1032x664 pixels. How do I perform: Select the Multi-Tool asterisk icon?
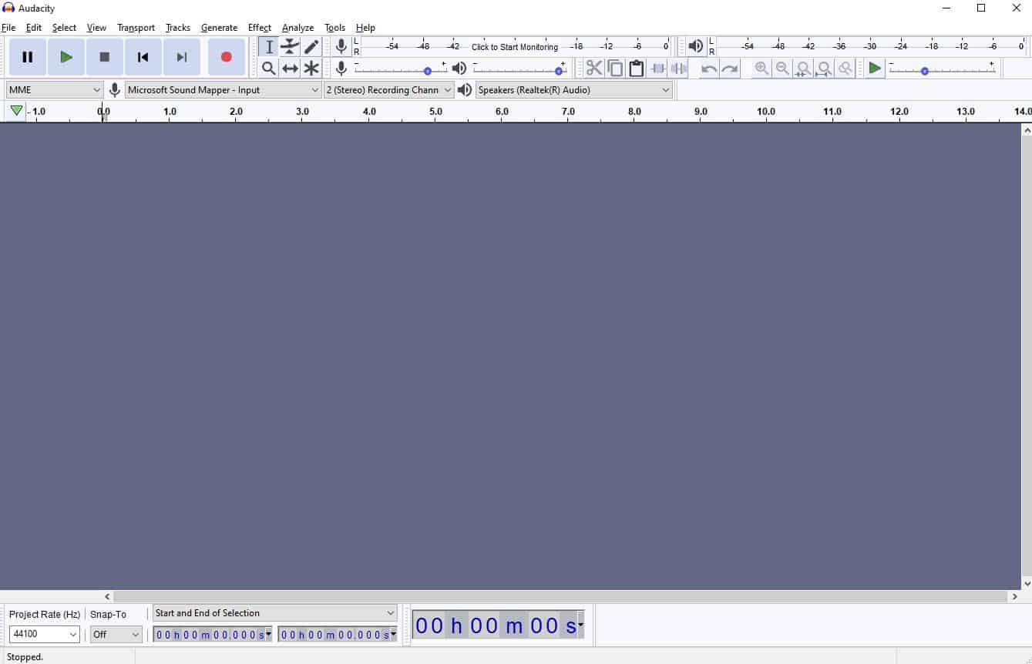(311, 69)
